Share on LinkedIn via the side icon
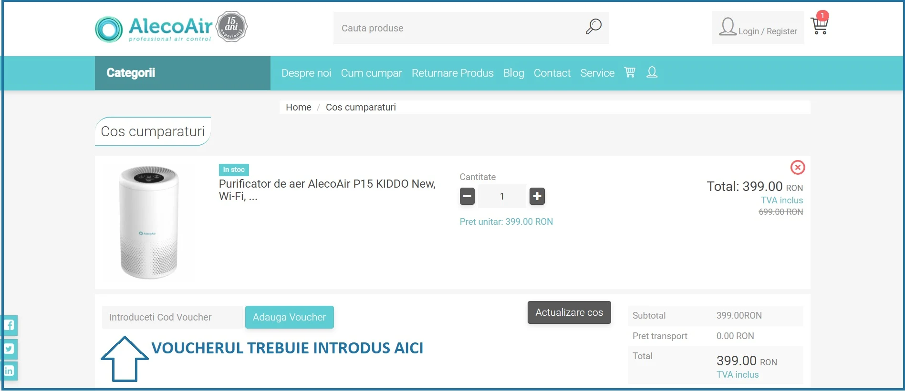Viewport: 905px width, 391px height. coord(9,371)
